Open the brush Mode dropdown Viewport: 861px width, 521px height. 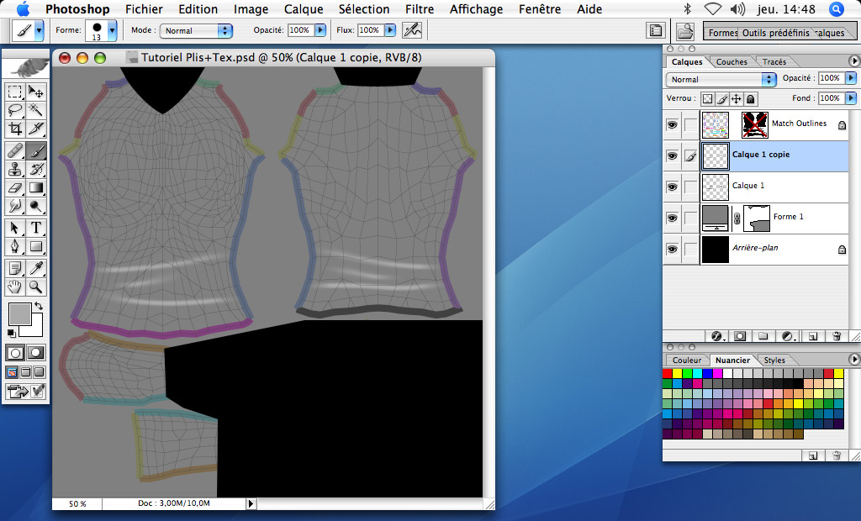coord(196,31)
